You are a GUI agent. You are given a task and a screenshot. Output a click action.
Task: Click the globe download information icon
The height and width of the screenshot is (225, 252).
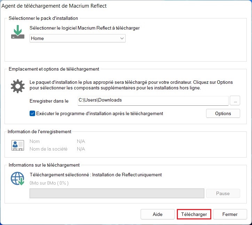17,178
